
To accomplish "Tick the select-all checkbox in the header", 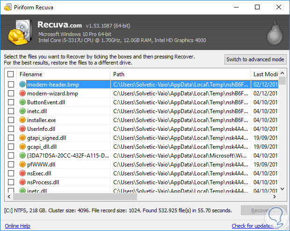I will point(11,74).
